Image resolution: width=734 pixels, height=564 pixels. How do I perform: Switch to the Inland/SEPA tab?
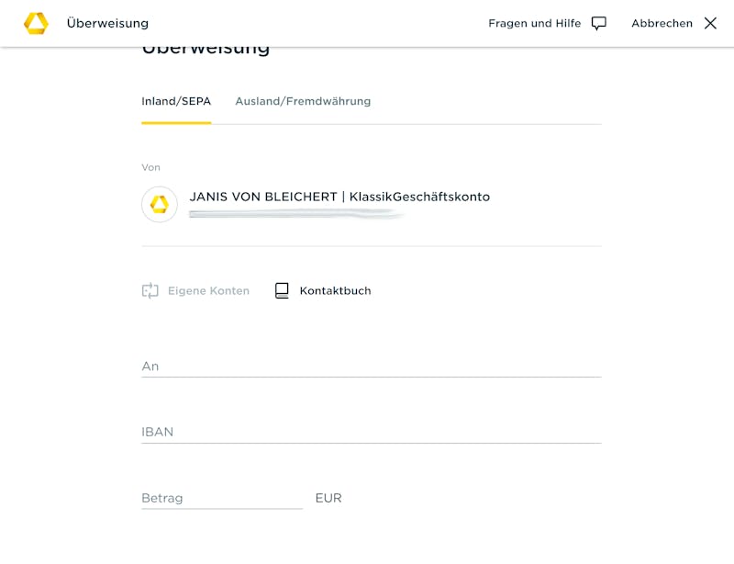[176, 101]
